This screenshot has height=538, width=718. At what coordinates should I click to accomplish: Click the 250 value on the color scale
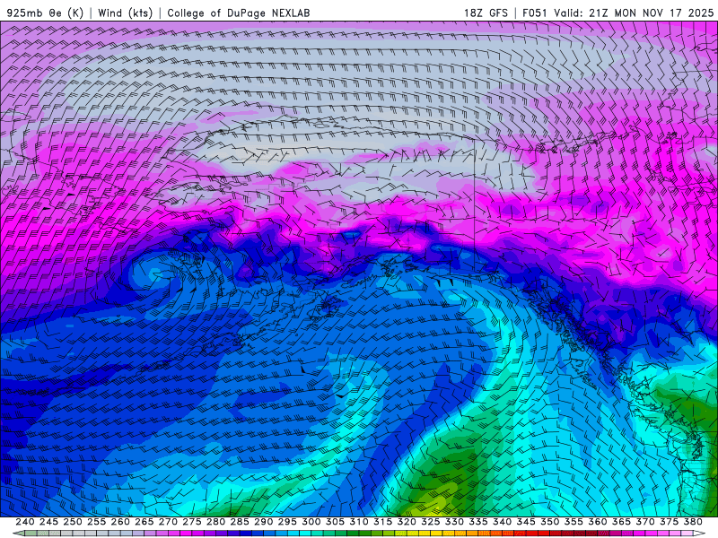(73, 522)
